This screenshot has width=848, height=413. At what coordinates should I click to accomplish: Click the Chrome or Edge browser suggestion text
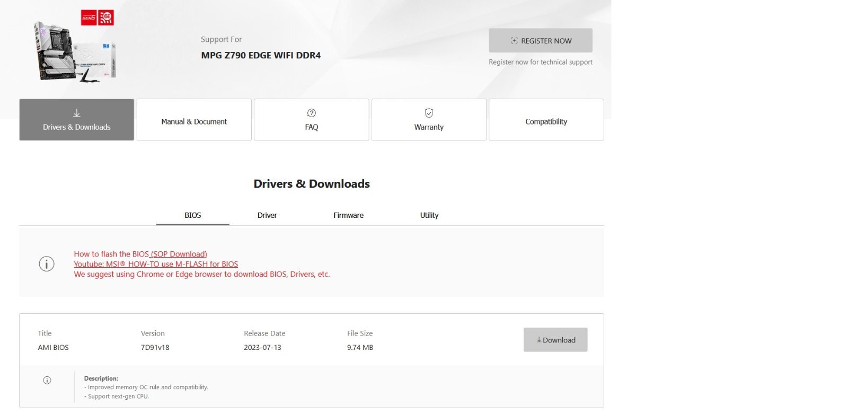pyautogui.click(x=202, y=274)
